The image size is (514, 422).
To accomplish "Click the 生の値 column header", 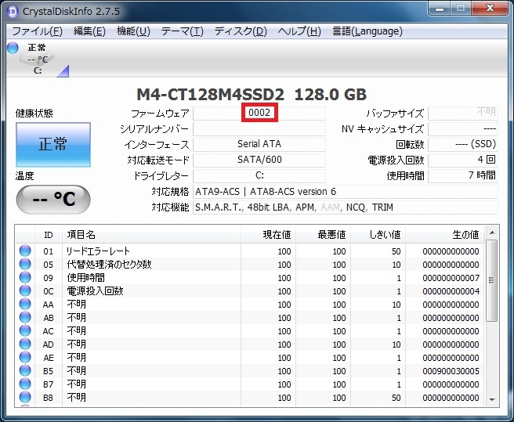I will click(445, 234).
